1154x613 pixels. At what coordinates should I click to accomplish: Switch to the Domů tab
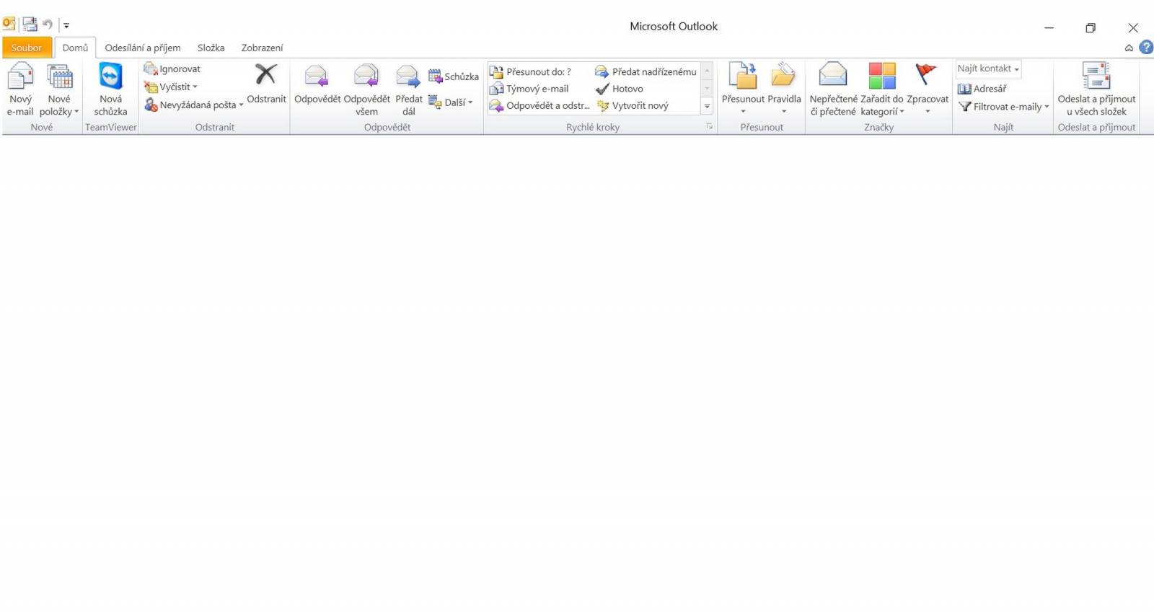click(75, 48)
